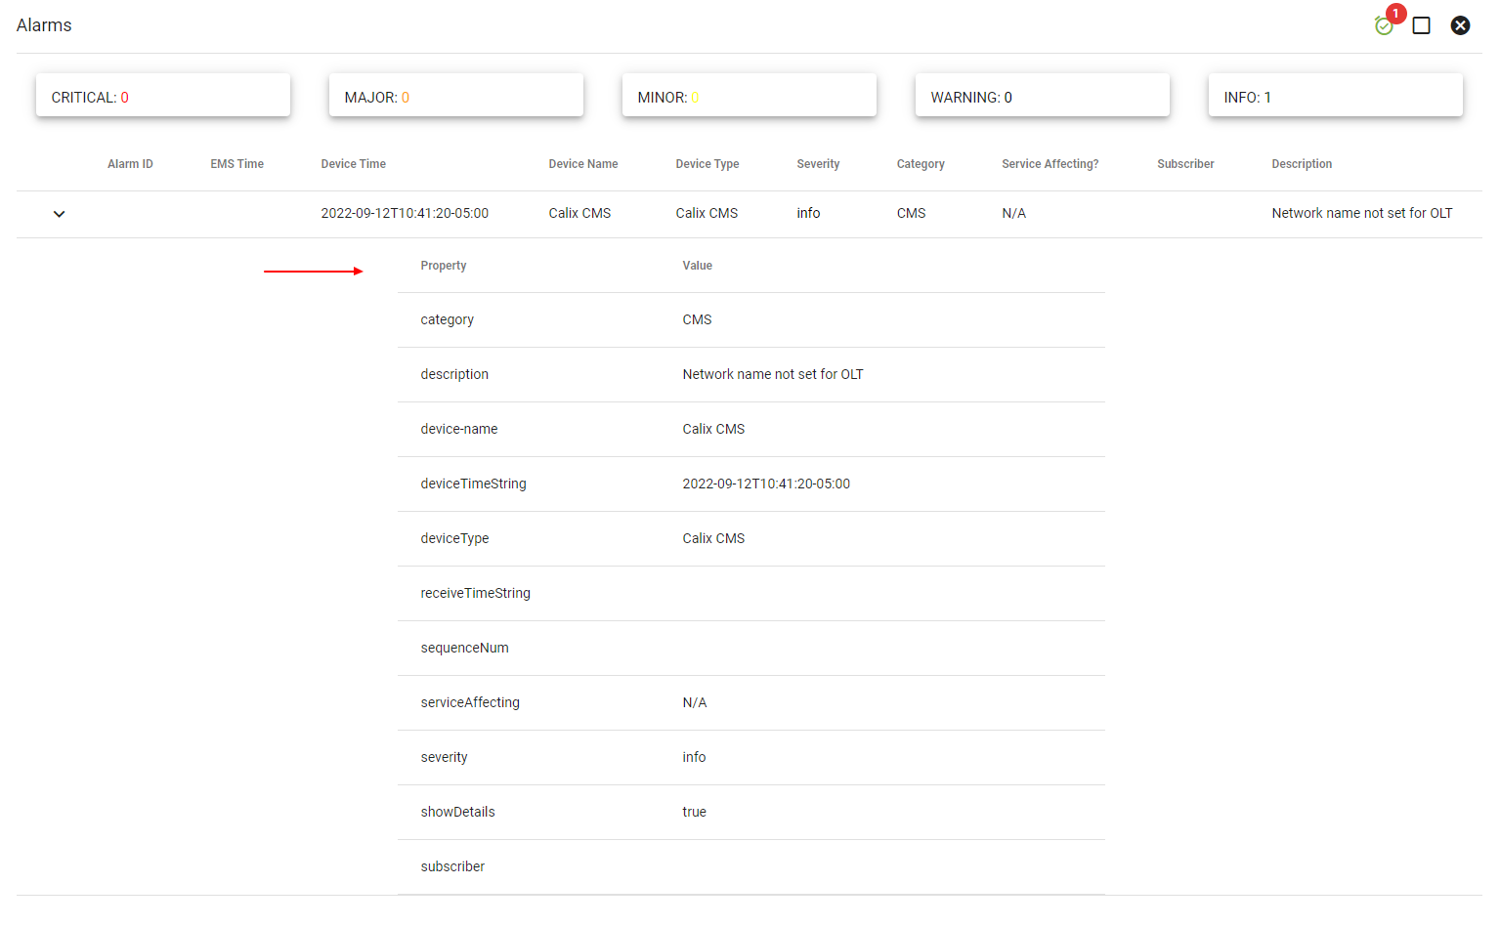The image size is (1500, 926).
Task: Select 'Network name not set for OLT' row description
Action: (1362, 213)
